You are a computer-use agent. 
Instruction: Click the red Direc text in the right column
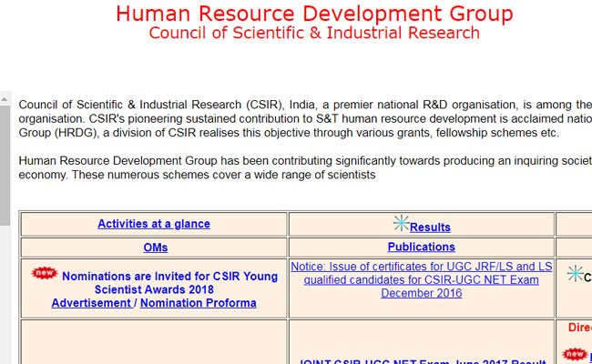(x=580, y=328)
